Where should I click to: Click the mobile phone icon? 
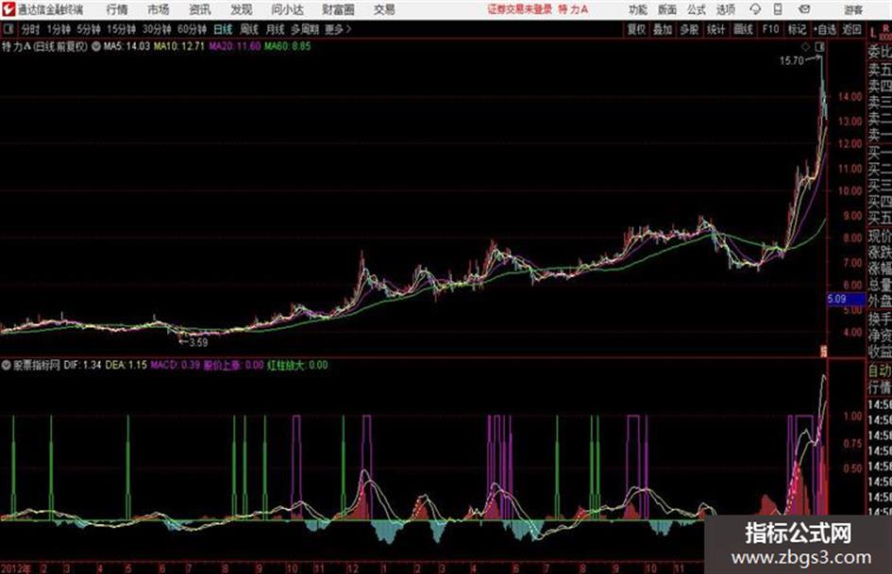tap(778, 9)
